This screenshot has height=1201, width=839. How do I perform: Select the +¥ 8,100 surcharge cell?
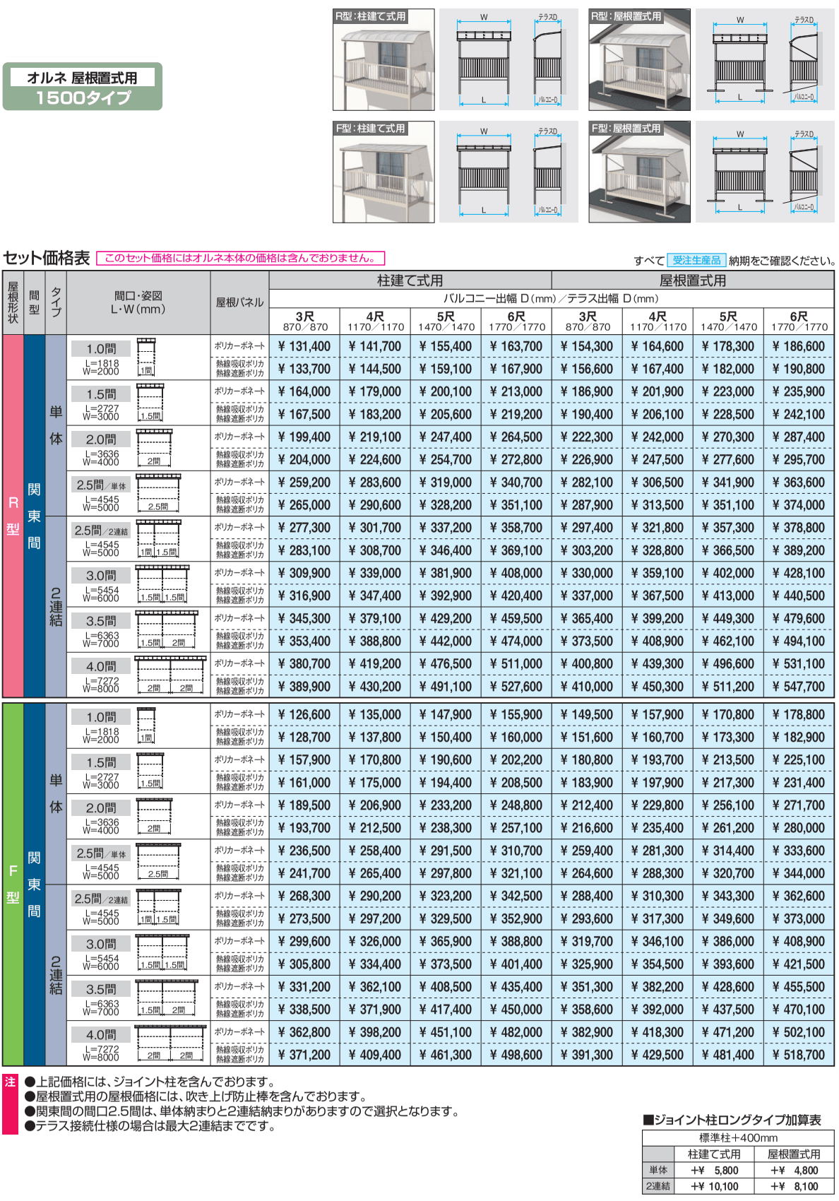tap(794, 1186)
